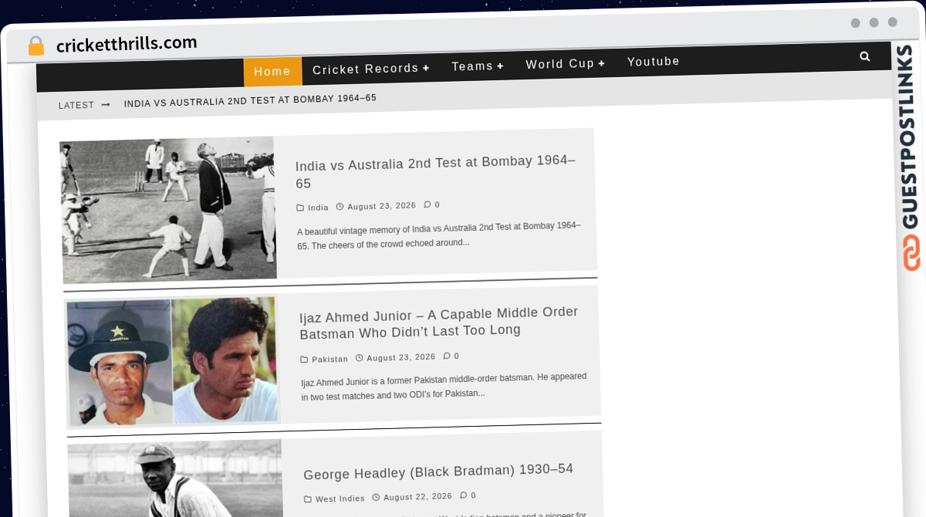Click date August 23, 2026 on Pakistan post

pyautogui.click(x=401, y=357)
